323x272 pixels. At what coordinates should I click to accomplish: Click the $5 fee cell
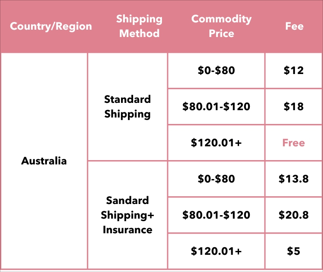pos(294,251)
